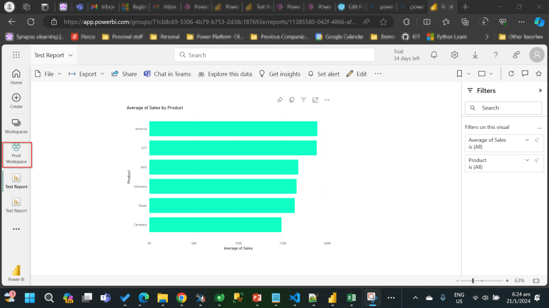Click the download arrow icon in header
The height and width of the screenshot is (308, 549).
[x=475, y=55]
